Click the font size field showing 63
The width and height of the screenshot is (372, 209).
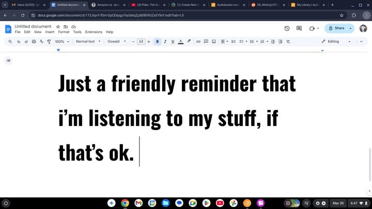click(141, 41)
